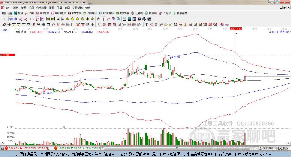The width and height of the screenshot is (291, 157).
Task: Select the red pencil drawing tool
Action: tap(4, 24)
